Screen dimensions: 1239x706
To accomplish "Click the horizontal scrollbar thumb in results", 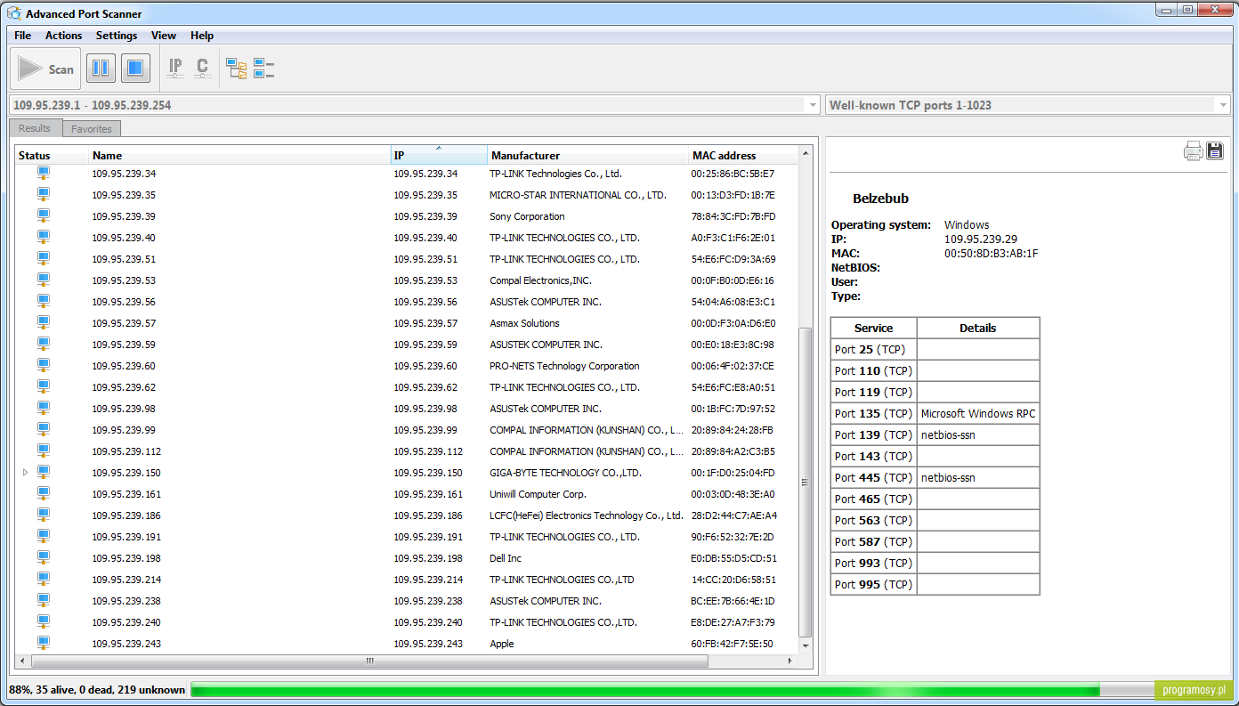I will click(369, 661).
